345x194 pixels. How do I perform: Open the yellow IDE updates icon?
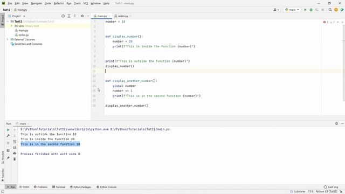[336, 10]
